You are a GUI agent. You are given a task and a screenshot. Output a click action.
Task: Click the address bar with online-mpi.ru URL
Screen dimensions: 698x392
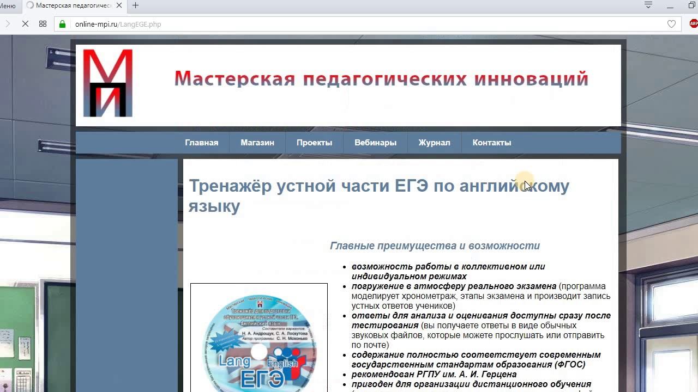point(366,24)
